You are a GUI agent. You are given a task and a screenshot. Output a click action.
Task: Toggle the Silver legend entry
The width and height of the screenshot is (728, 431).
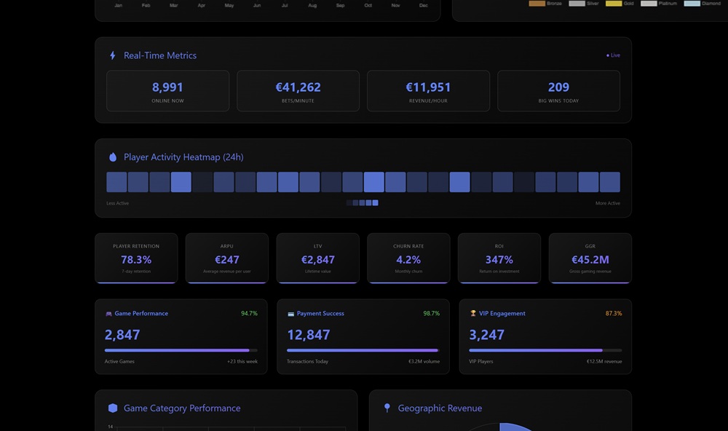[585, 4]
